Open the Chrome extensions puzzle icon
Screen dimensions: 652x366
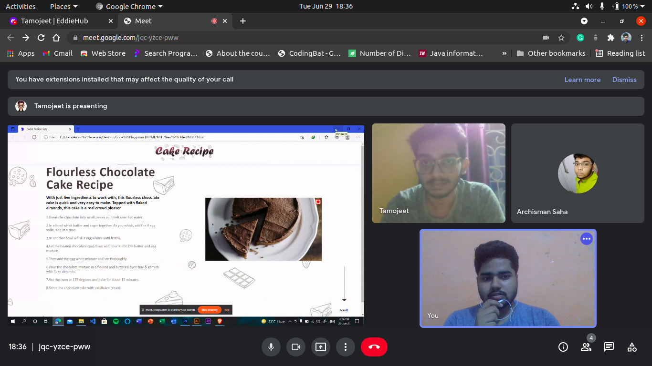611,38
